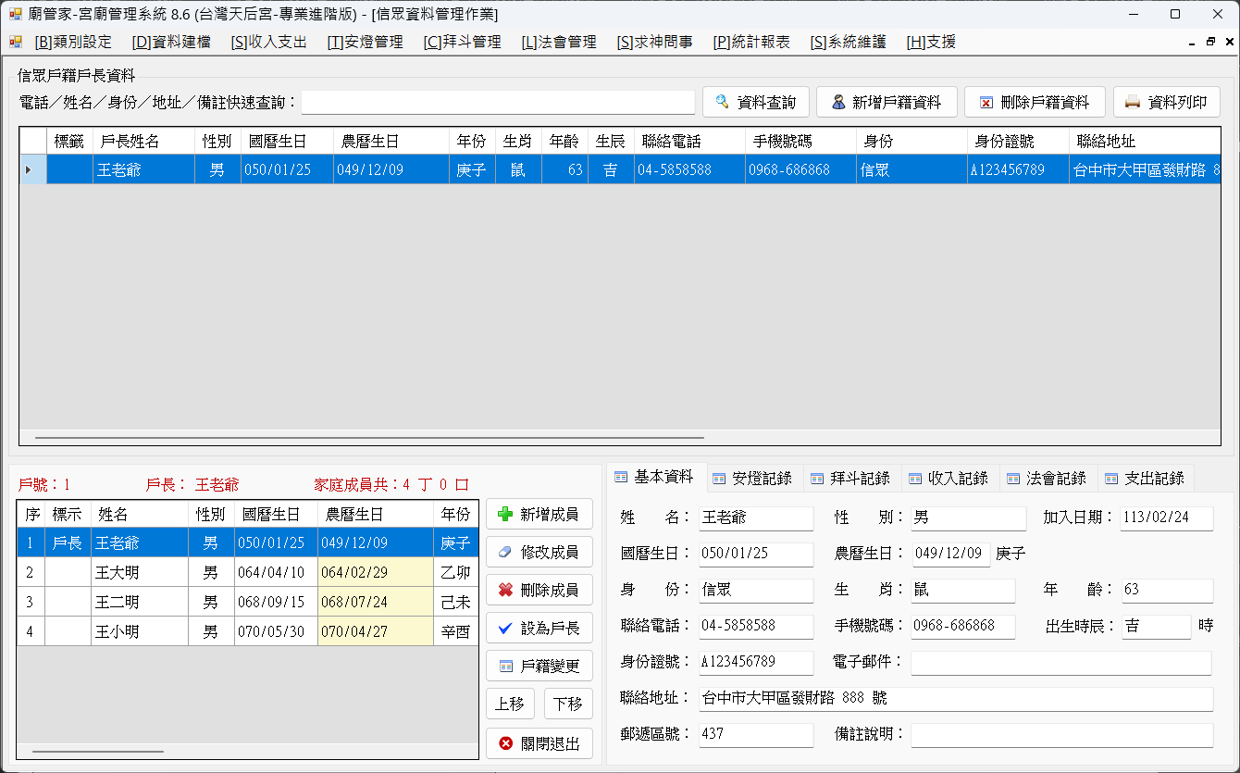Switch to 法會記錄 tab
Viewport: 1240px width, 773px height.
(1047, 479)
